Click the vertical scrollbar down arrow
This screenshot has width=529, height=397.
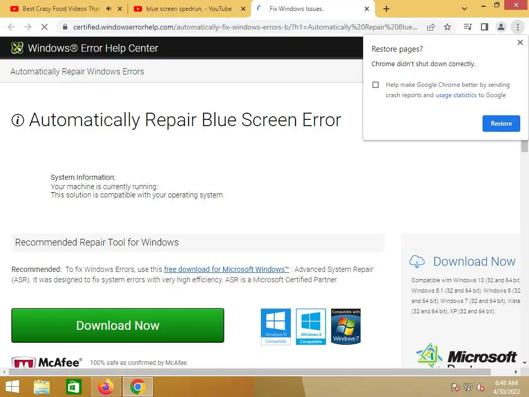coord(524,363)
